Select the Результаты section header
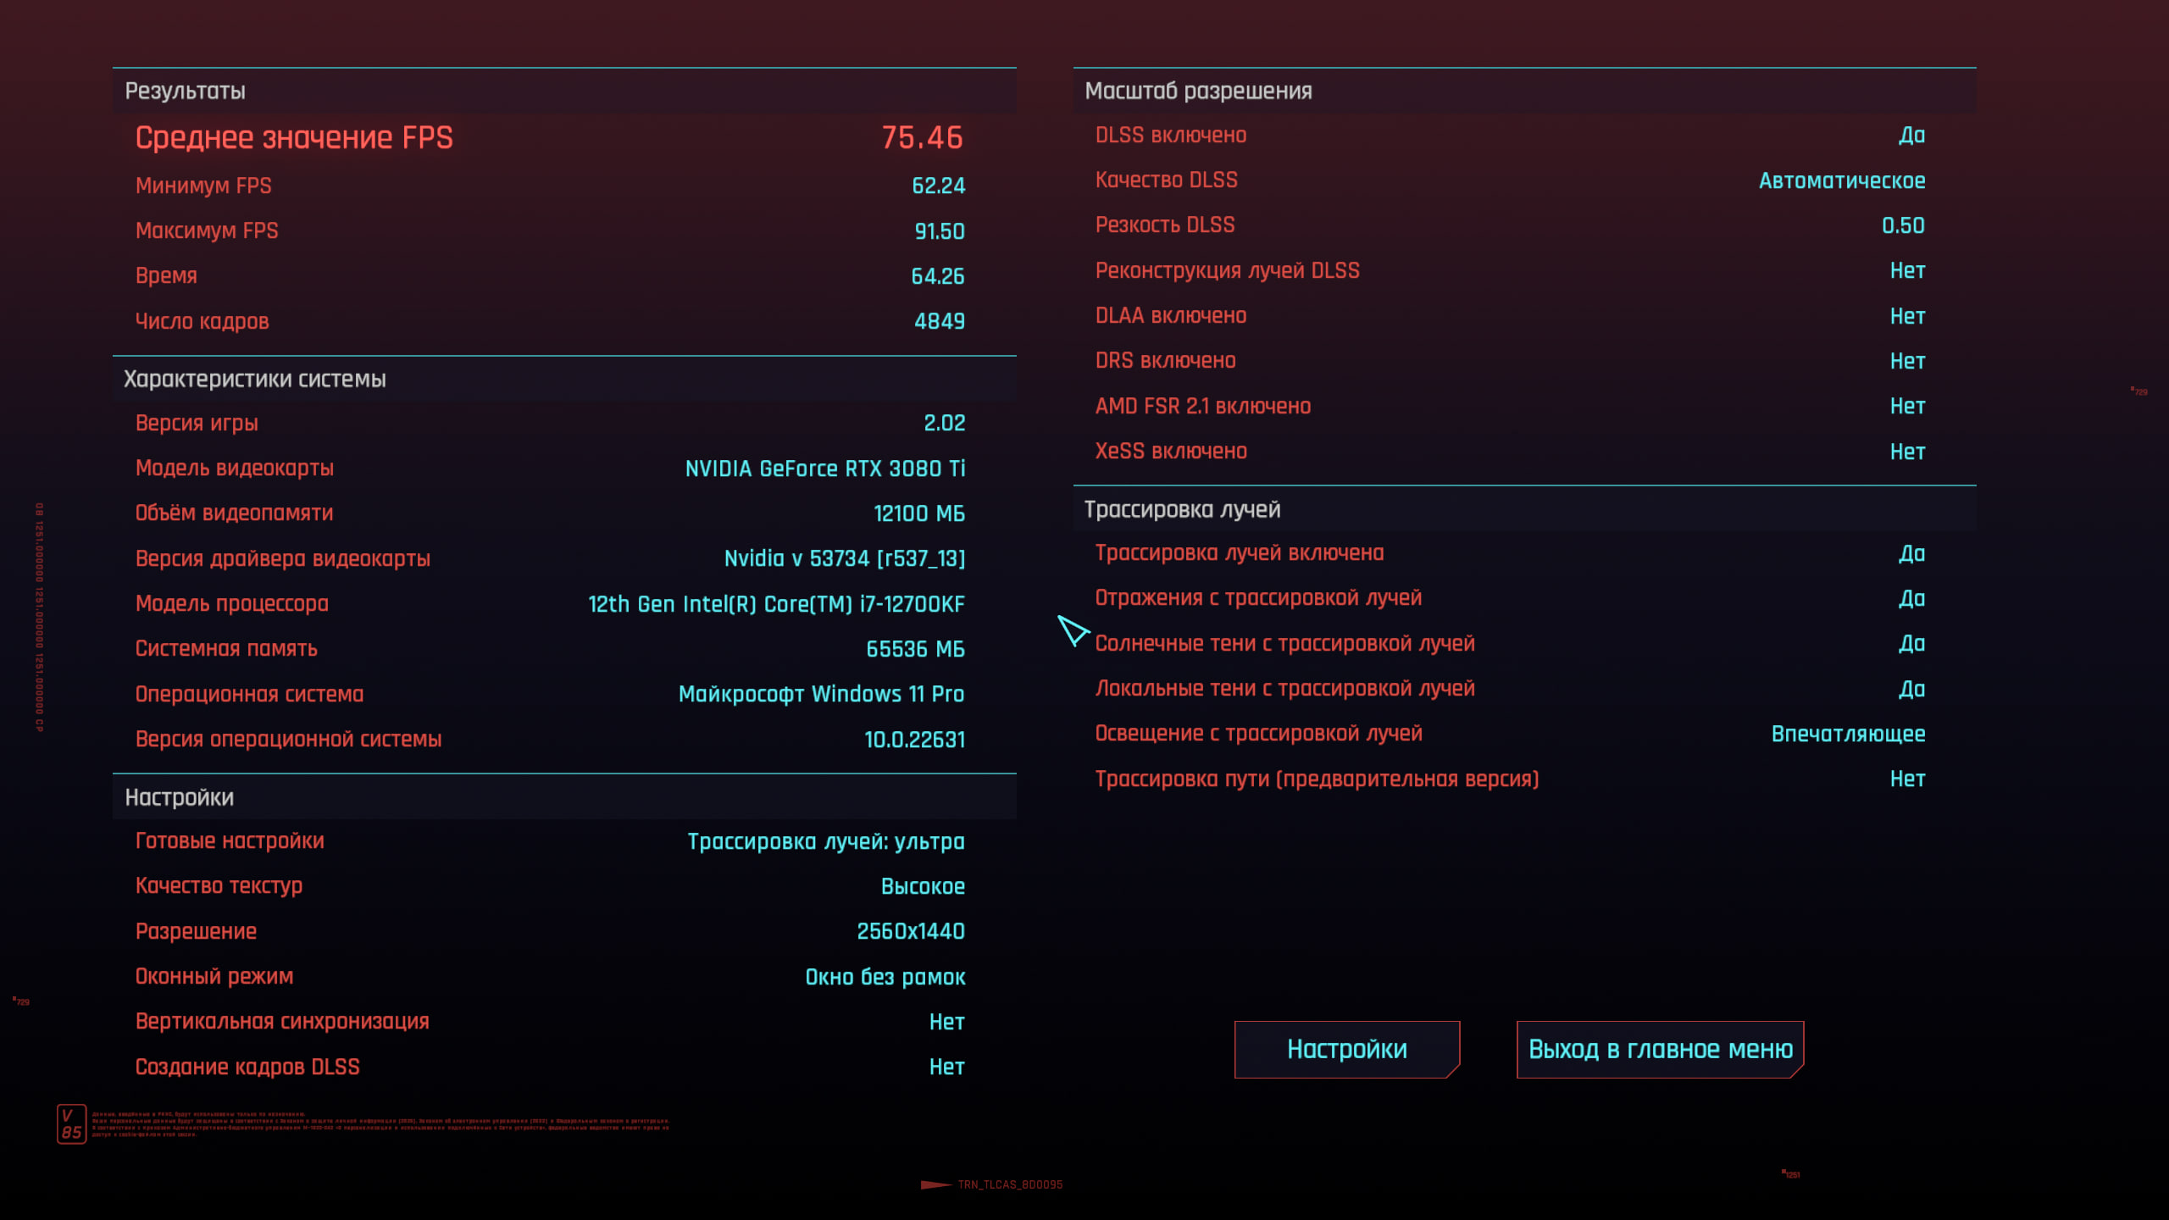 tap(185, 91)
